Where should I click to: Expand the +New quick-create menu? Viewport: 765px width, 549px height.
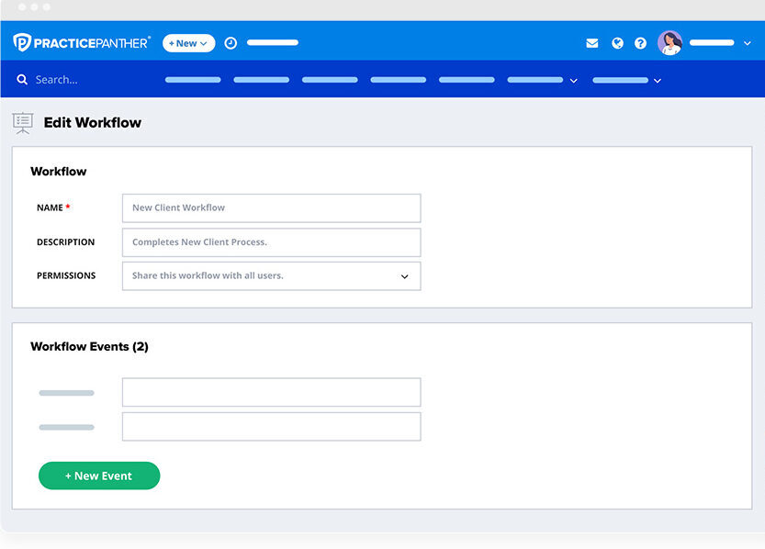click(x=202, y=42)
